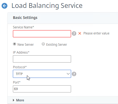The width and height of the screenshot is (118, 104).
Task: Click into the Port field showing 69
Action: click(x=42, y=89)
